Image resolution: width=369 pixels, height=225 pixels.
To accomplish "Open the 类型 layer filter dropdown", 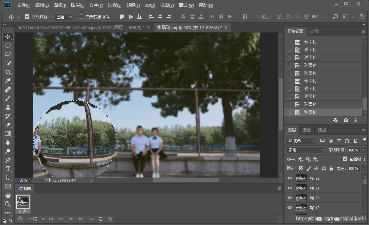I will pos(300,141).
